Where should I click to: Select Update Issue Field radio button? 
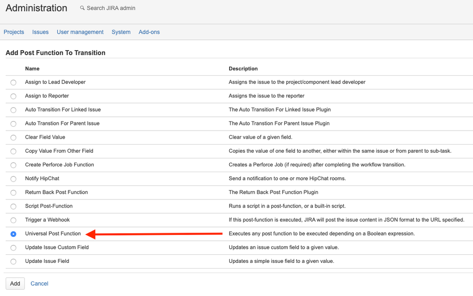(13, 261)
